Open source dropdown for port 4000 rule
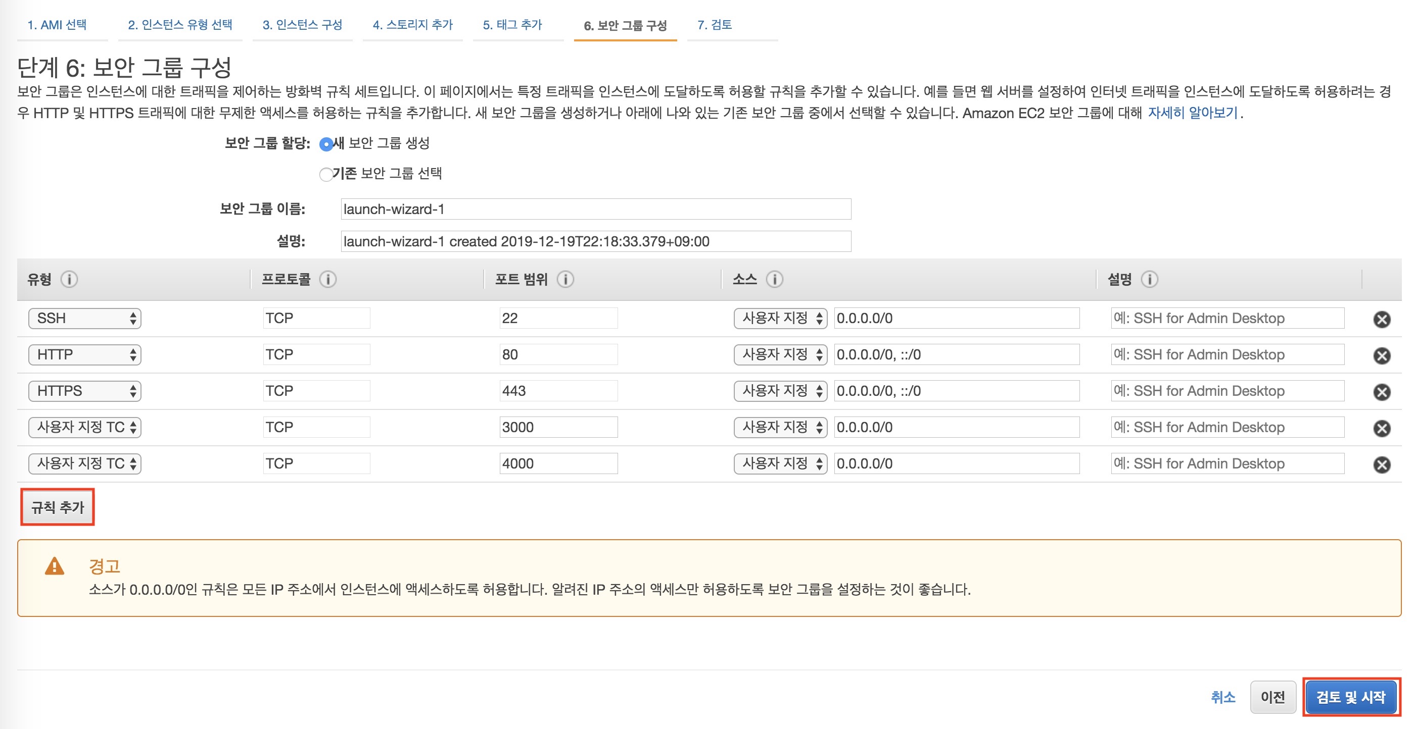 coord(781,463)
